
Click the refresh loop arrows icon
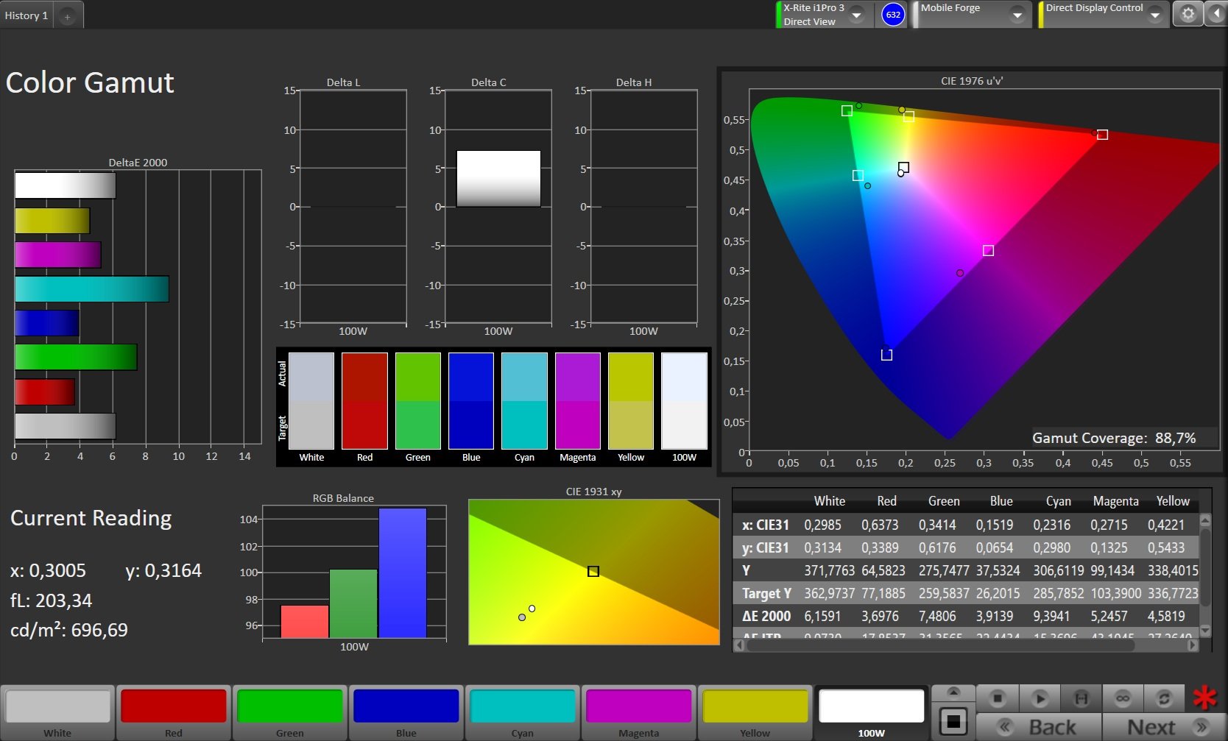(x=1164, y=698)
